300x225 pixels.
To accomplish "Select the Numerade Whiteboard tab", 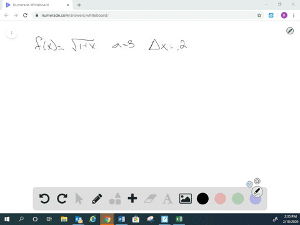I will click(37, 5).
